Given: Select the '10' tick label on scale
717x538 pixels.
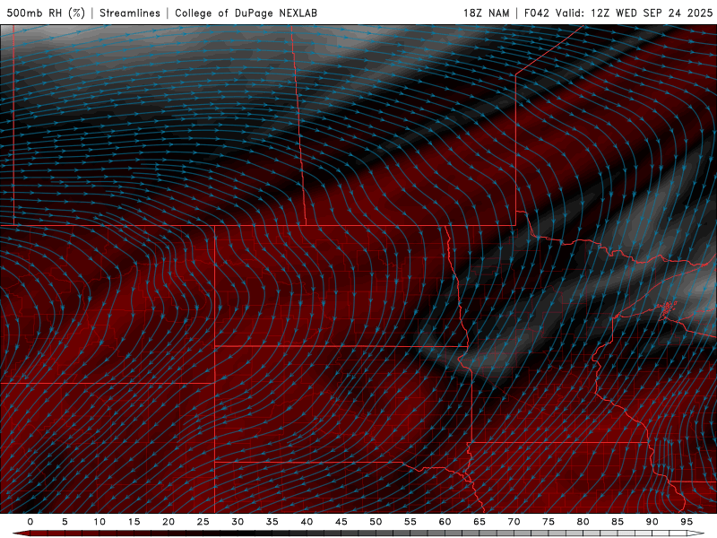Looking at the screenshot, I should 99,522.
